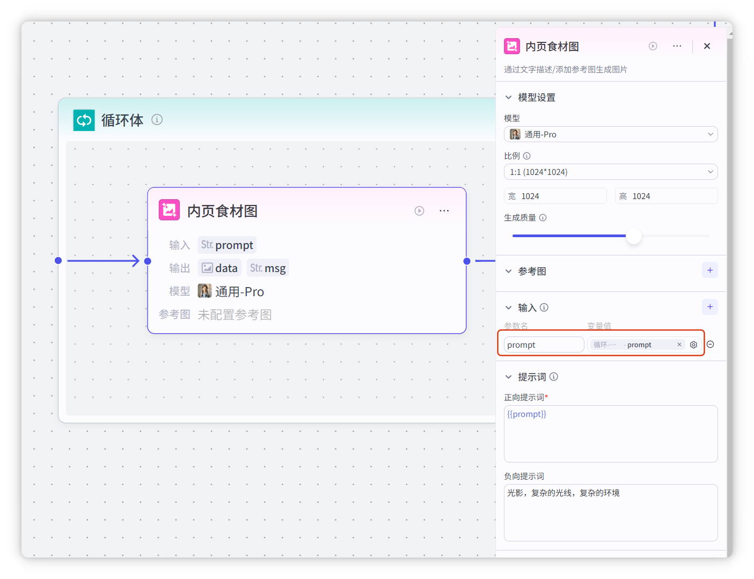The image size is (754, 579).
Task: Click the info icon beside 生成质量
Action: [x=543, y=218]
